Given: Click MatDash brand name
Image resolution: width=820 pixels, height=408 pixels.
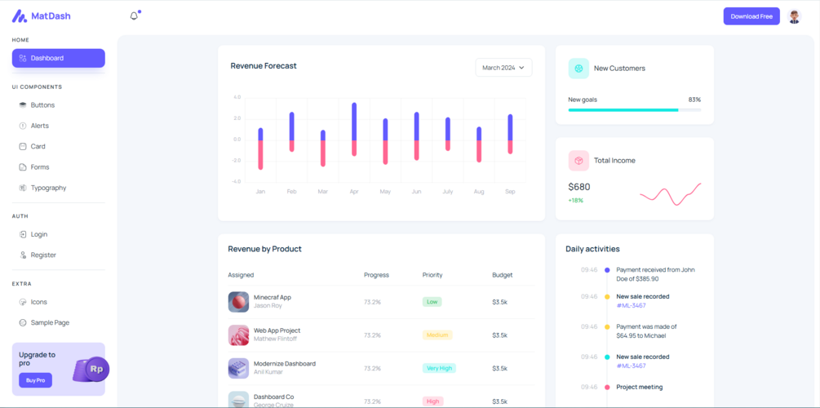Looking at the screenshot, I should click(x=51, y=16).
